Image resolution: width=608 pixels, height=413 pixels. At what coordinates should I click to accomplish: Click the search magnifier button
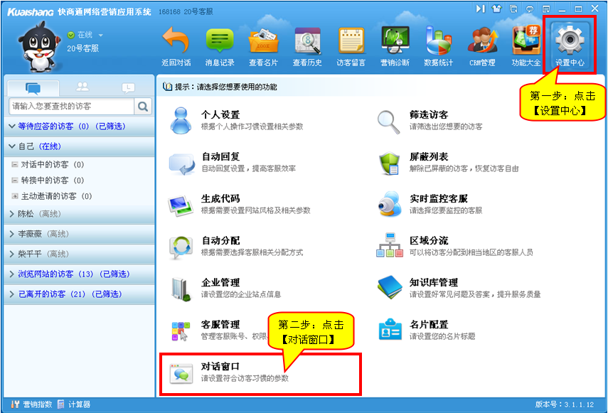click(143, 107)
